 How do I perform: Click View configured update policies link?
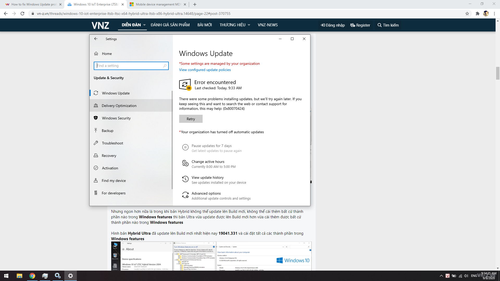205,70
